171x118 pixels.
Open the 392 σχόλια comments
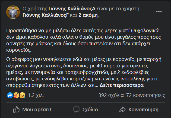coord(111,95)
